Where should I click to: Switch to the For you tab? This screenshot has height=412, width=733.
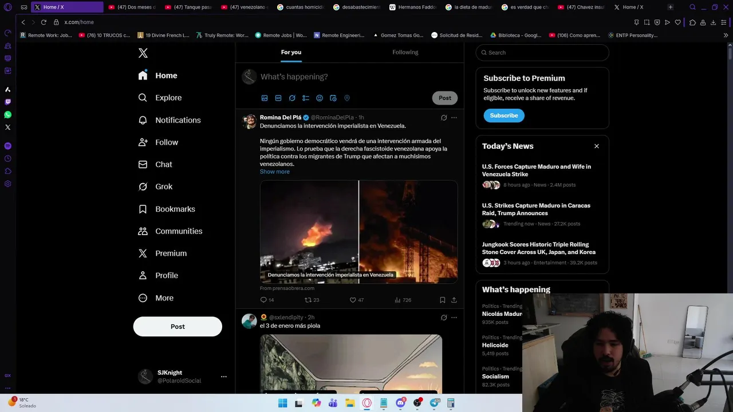pos(291,52)
